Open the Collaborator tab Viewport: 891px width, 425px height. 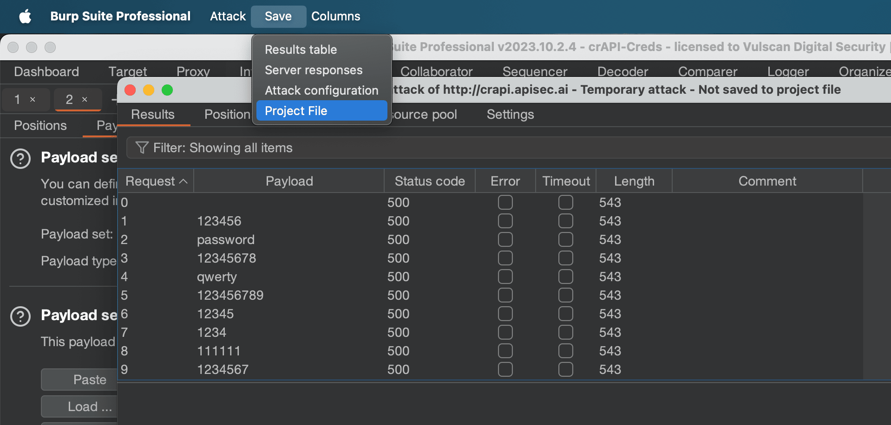436,72
